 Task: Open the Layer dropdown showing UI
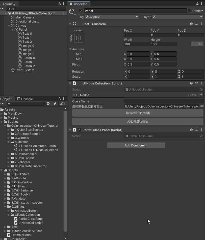click(x=177, y=17)
